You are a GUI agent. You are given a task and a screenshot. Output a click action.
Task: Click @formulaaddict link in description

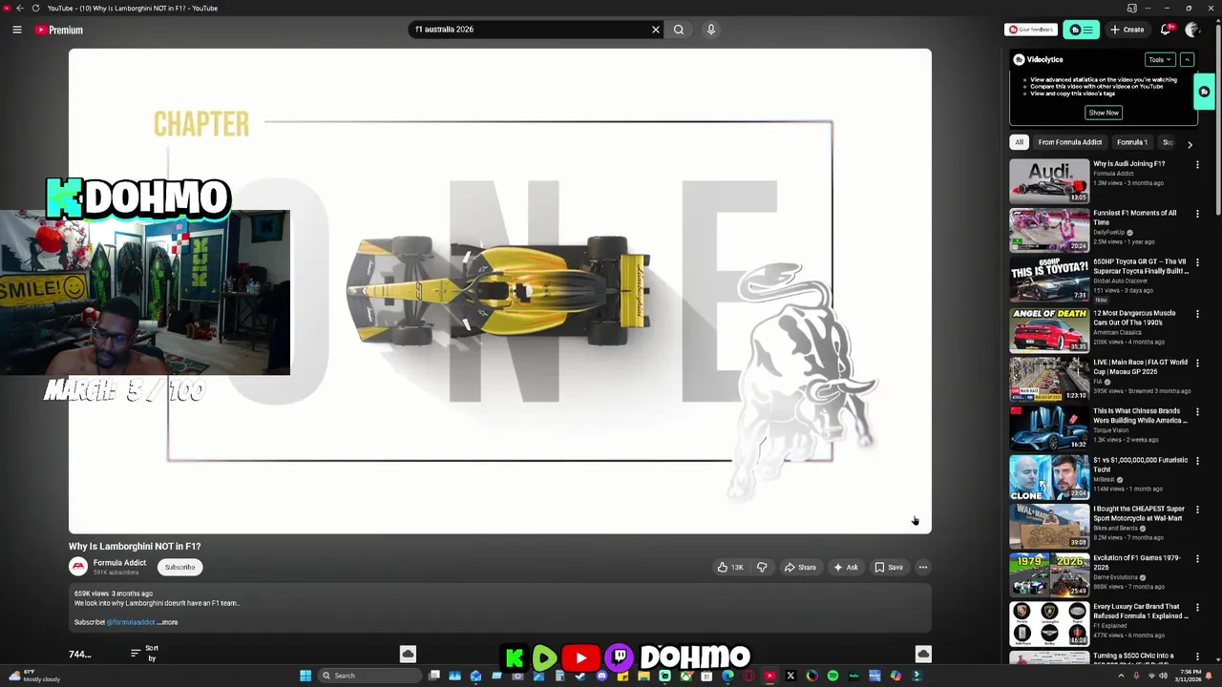(131, 622)
